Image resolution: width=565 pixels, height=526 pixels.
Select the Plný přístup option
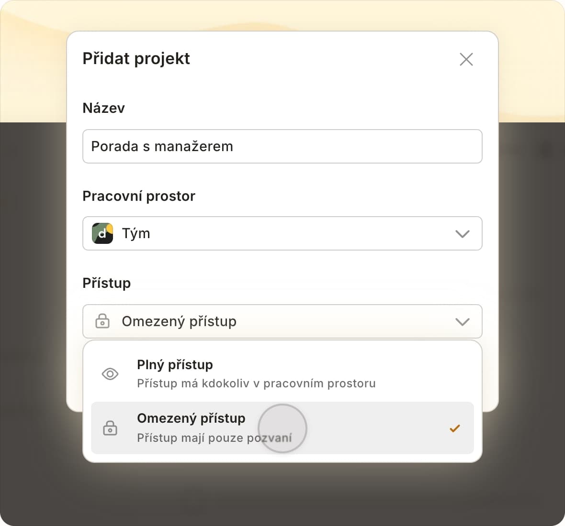175,365
